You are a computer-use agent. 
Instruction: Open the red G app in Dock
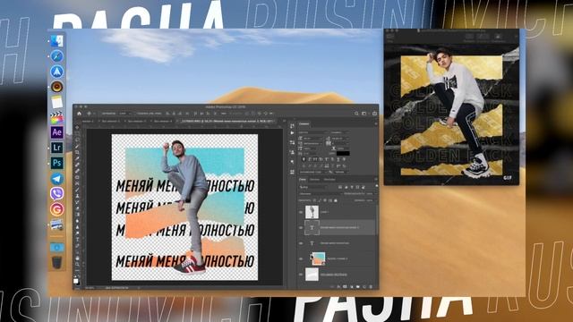56,209
